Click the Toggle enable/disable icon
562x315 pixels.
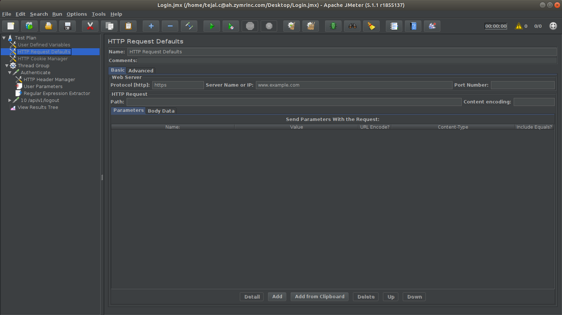coord(189,26)
